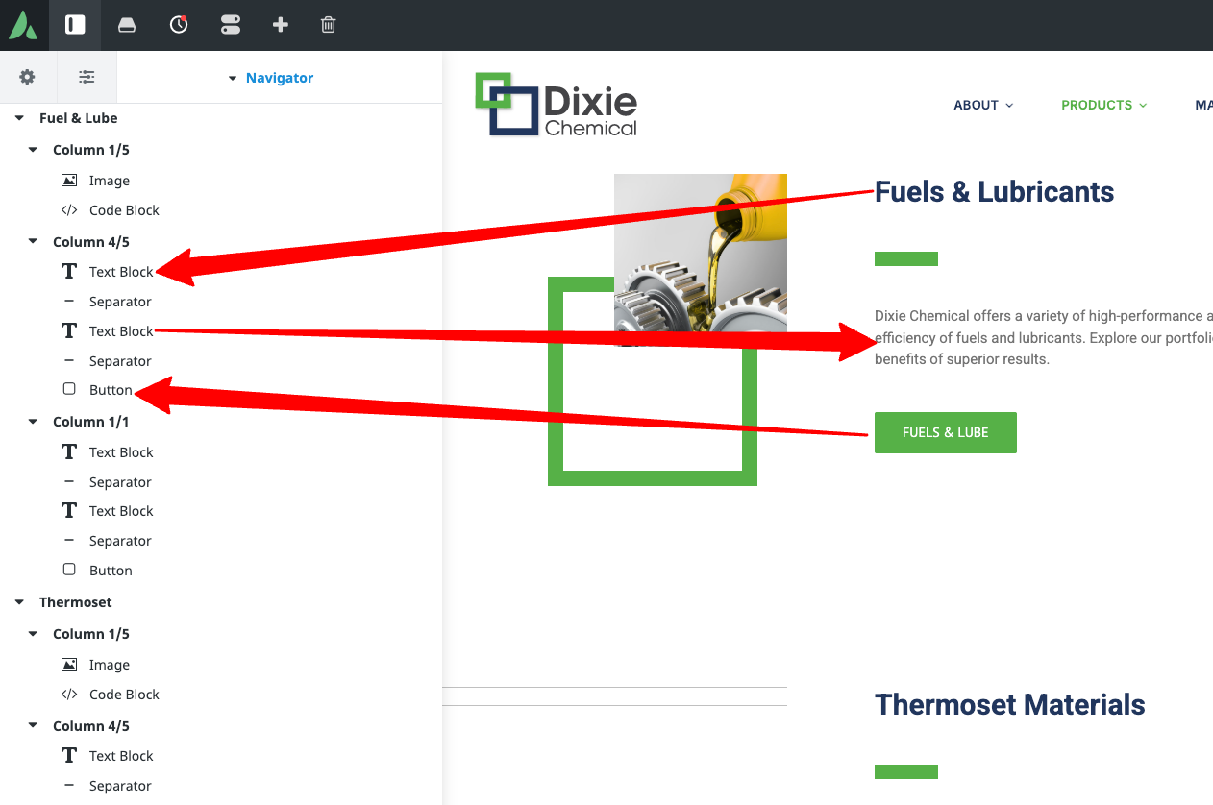Image resolution: width=1213 pixels, height=805 pixels.
Task: Click the green FUELS & LUBE button
Action: point(945,432)
